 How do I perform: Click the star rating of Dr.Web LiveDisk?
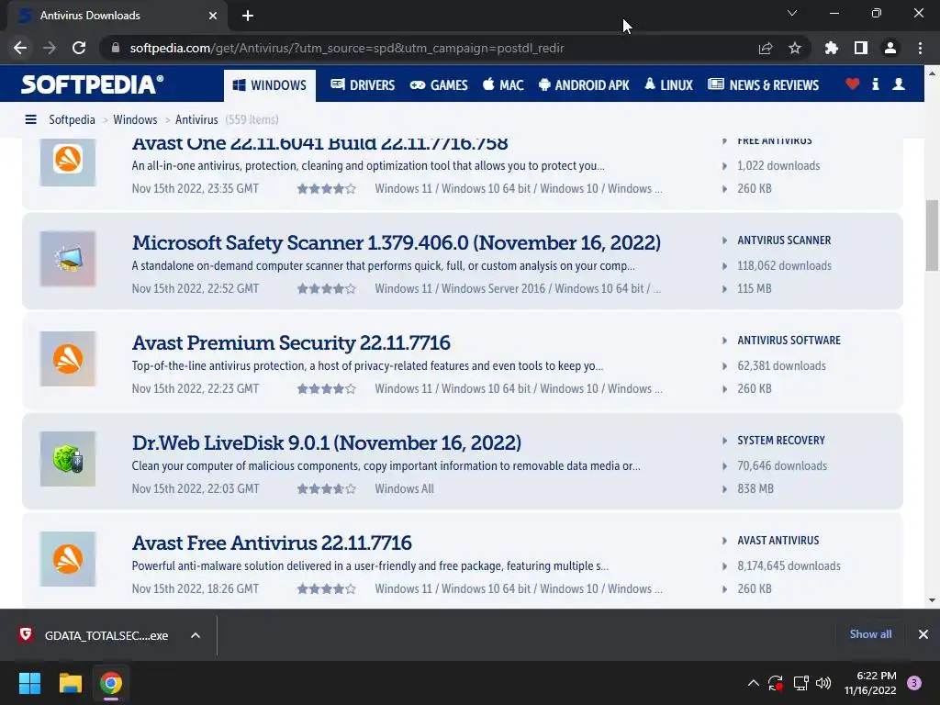(326, 489)
